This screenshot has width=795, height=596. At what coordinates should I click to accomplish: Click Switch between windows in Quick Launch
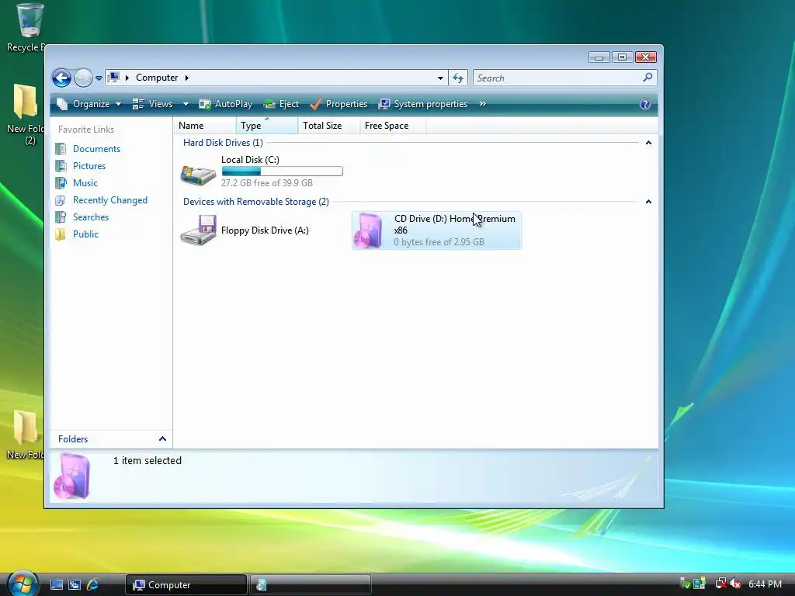(75, 585)
